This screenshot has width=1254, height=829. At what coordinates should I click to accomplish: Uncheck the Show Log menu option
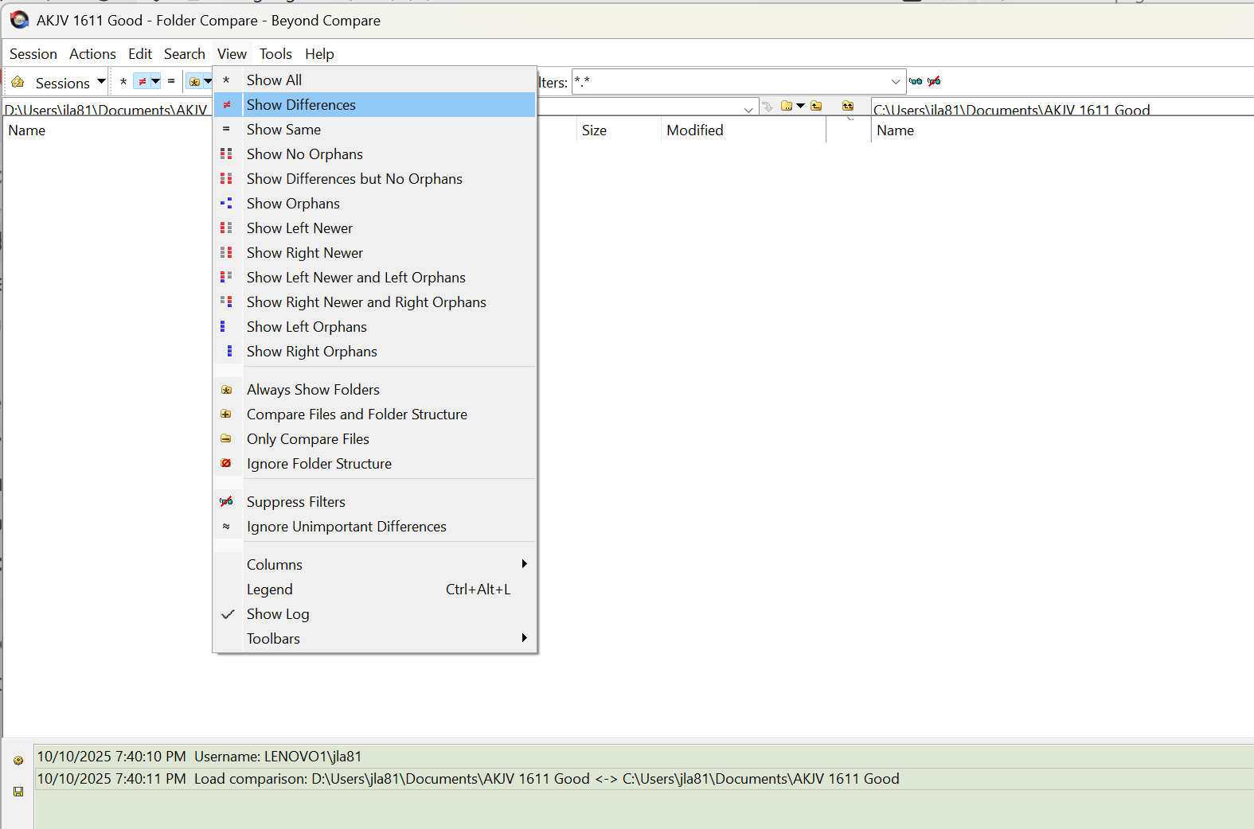coord(374,614)
